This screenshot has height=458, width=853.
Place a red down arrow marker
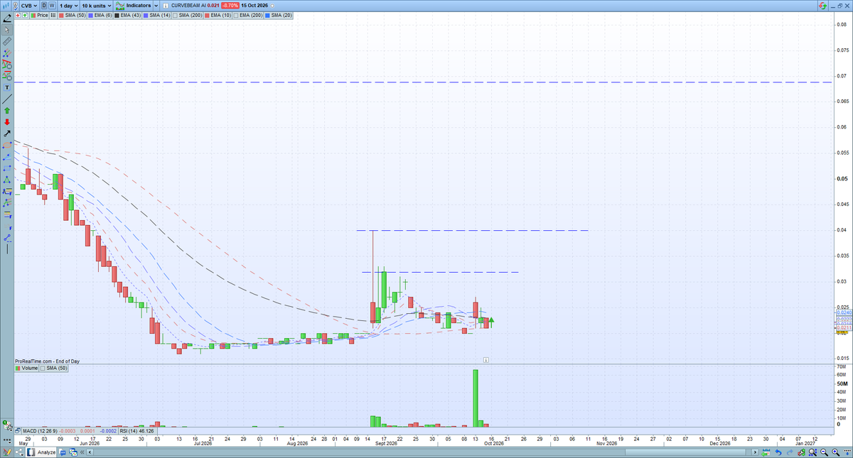tap(8, 121)
